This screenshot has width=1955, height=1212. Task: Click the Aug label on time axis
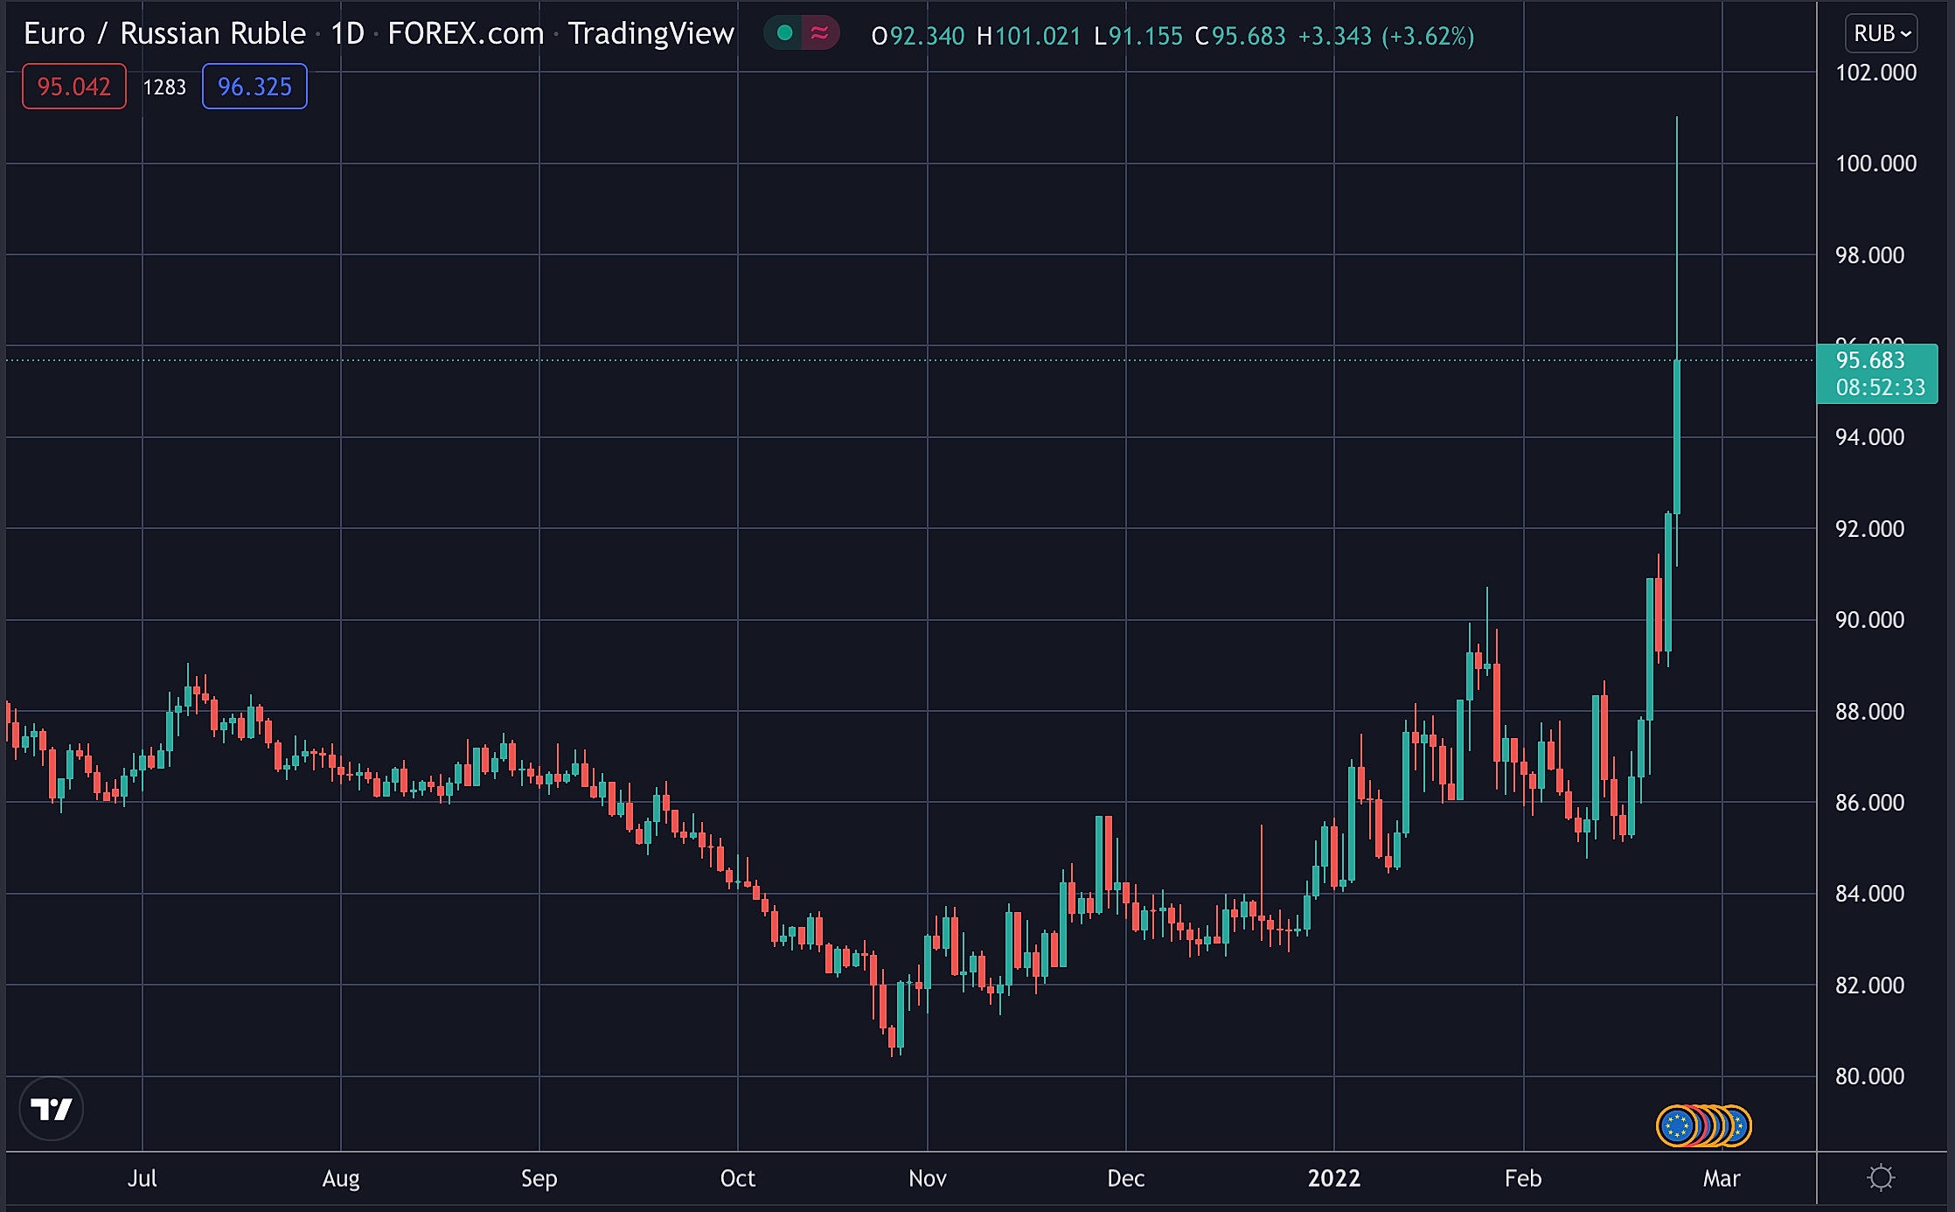click(x=341, y=1179)
